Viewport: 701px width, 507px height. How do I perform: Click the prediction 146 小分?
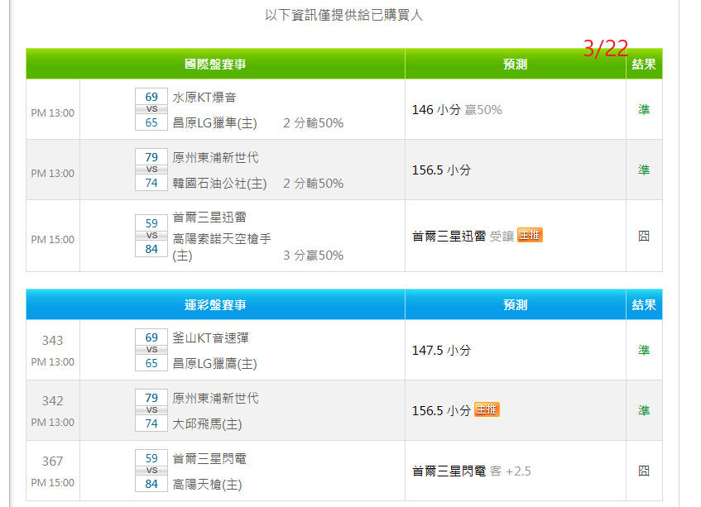[x=436, y=110]
